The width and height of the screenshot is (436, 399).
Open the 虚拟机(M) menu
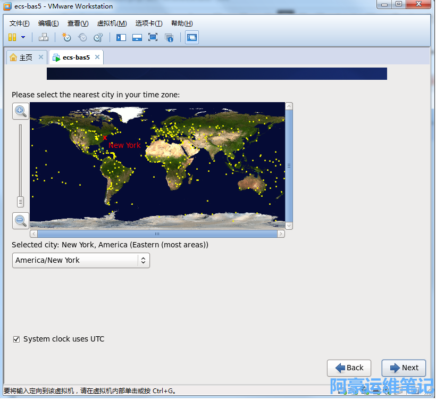pyautogui.click(x=112, y=23)
